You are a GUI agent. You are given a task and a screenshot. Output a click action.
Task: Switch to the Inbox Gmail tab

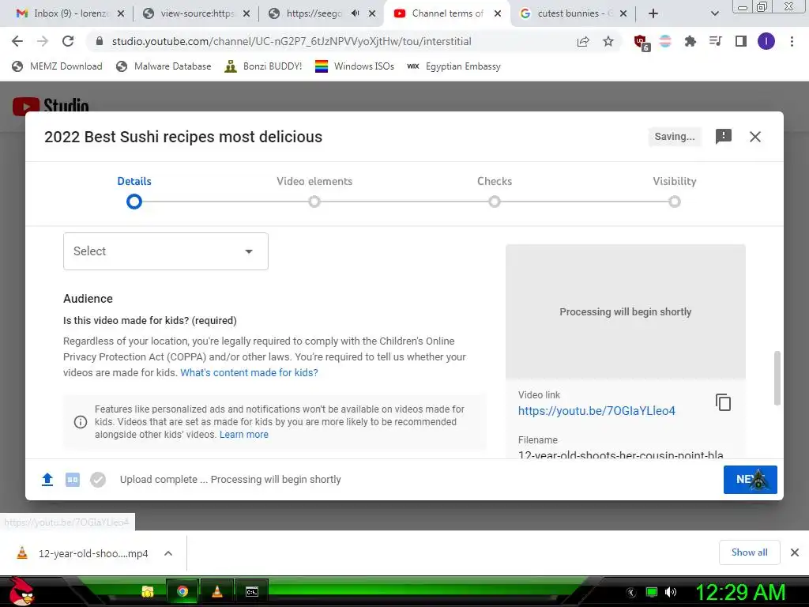[x=70, y=13]
